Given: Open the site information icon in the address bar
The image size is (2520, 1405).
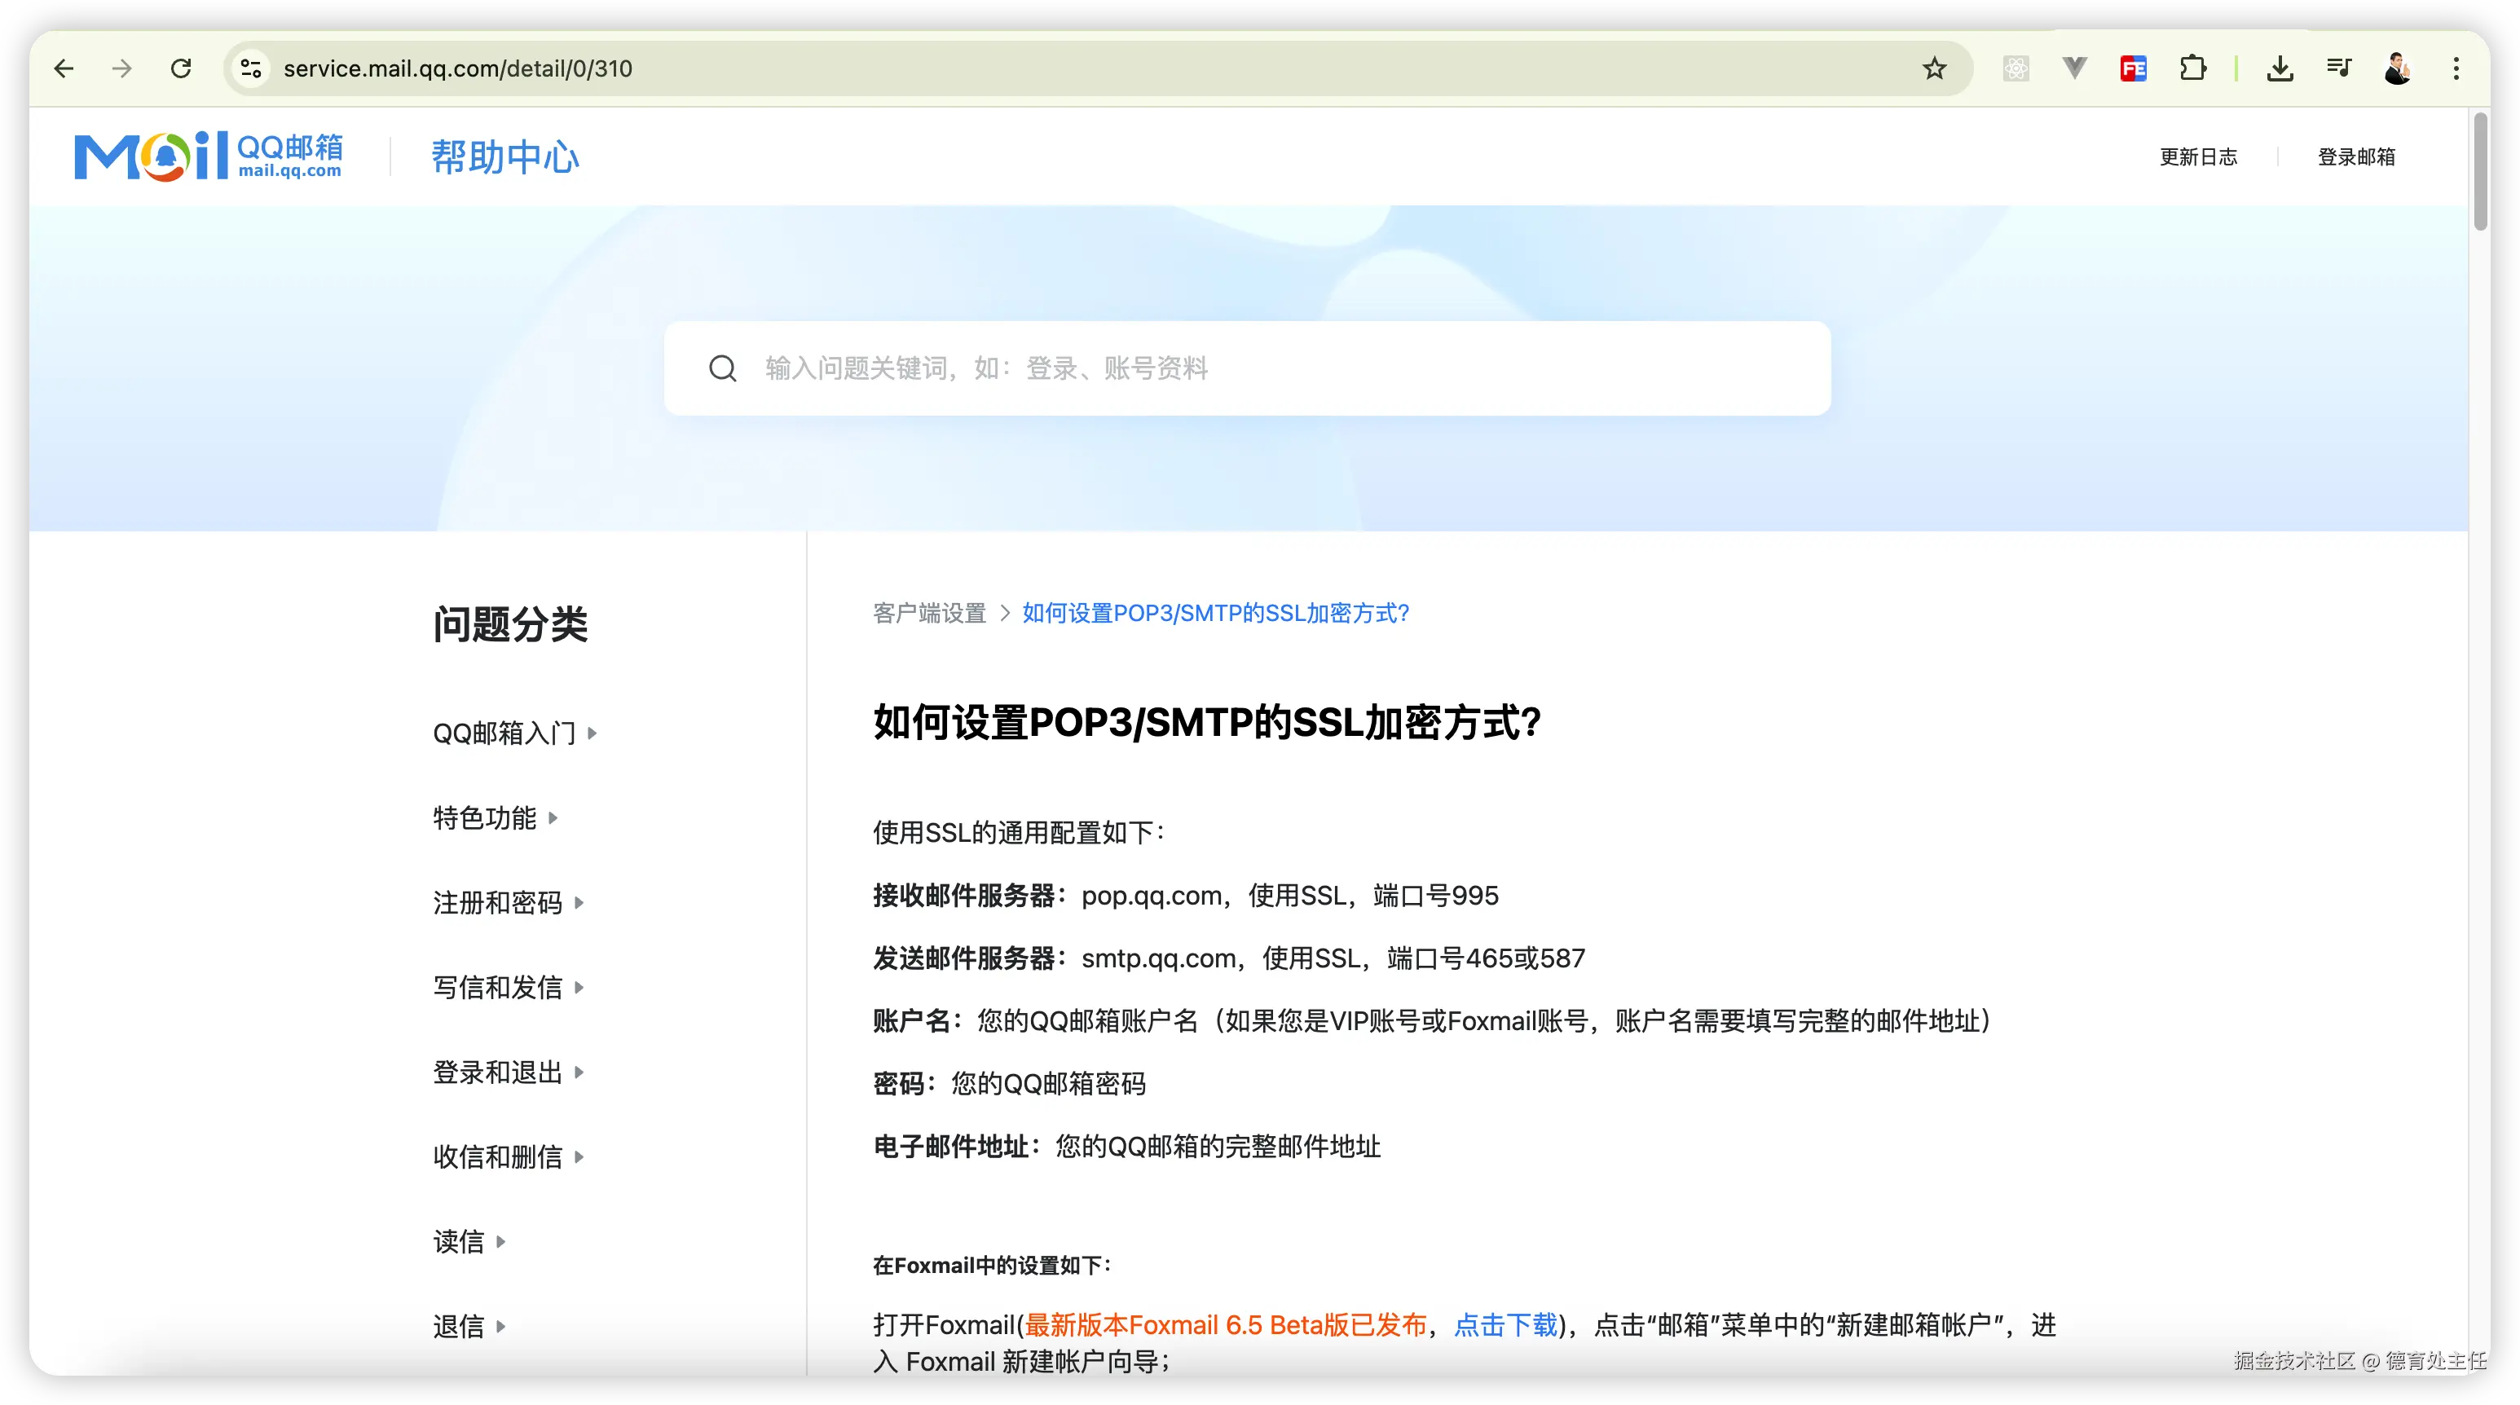Looking at the screenshot, I should (x=251, y=68).
